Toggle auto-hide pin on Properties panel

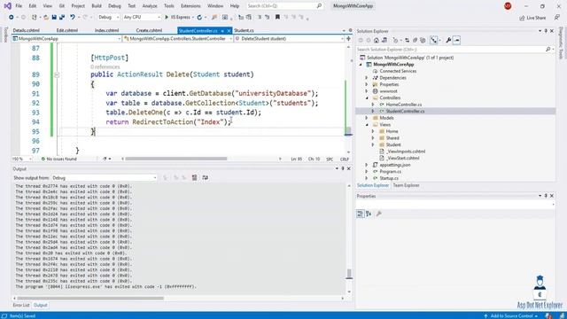[x=546, y=196]
